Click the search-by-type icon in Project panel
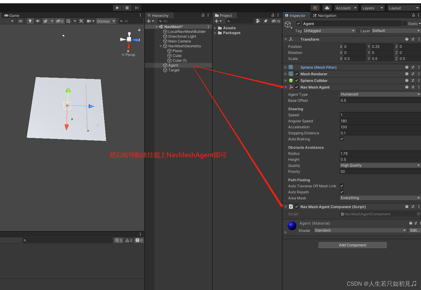421x290 pixels. point(258,21)
